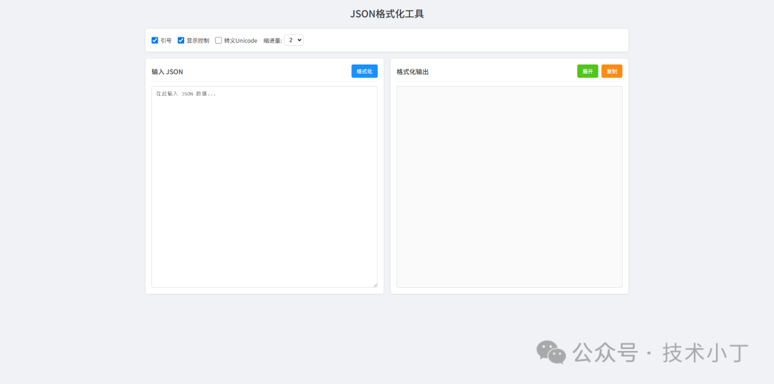Uncheck the 显示控制 checkbox
The width and height of the screenshot is (774, 384).
coord(181,40)
